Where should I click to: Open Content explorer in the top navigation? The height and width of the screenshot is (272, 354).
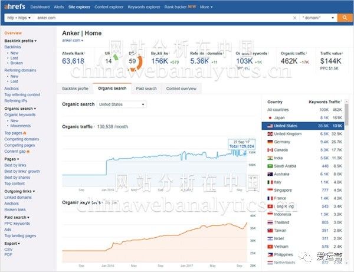click(109, 7)
